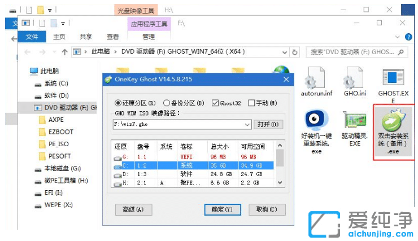The height and width of the screenshot is (241, 418).
Task: Click the breadcrumb chevron before 此电脑
Action: tap(85, 52)
